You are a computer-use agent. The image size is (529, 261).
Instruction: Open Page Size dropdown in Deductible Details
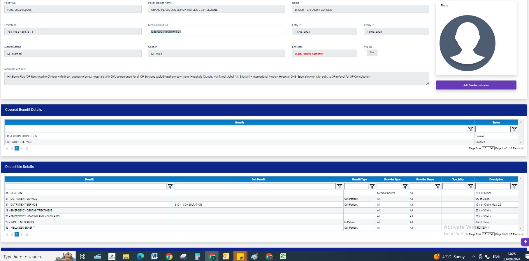click(x=488, y=234)
